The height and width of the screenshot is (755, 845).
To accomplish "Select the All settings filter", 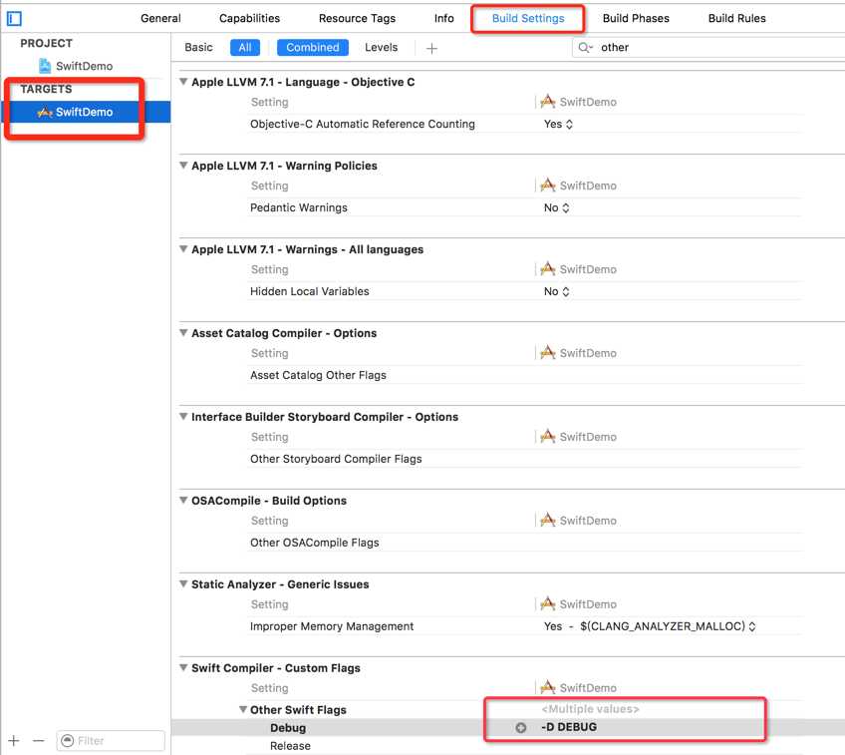I will (245, 48).
